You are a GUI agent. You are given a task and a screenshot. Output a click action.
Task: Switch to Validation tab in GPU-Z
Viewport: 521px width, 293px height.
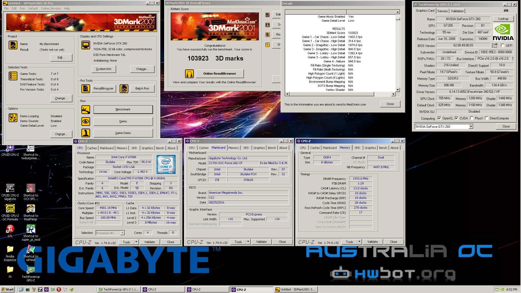pyautogui.click(x=457, y=11)
